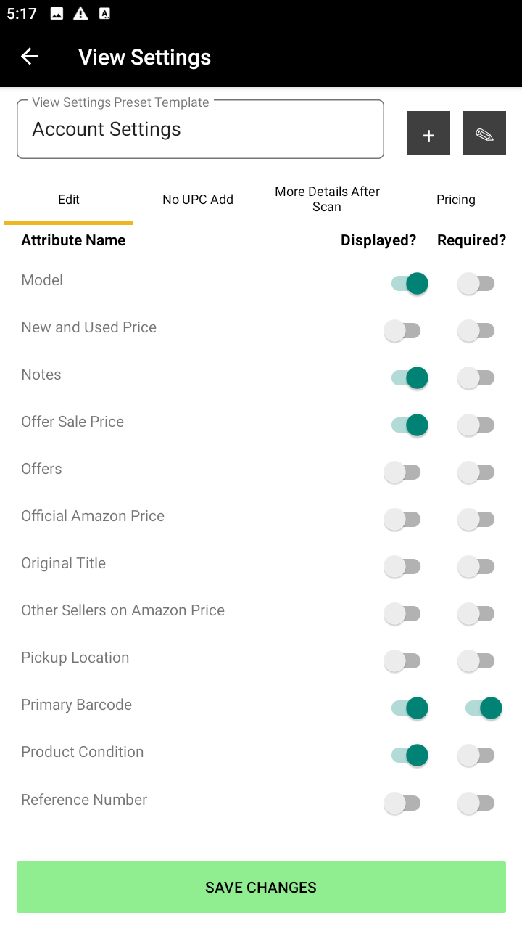Toggle Notes required switch on

pos(476,378)
